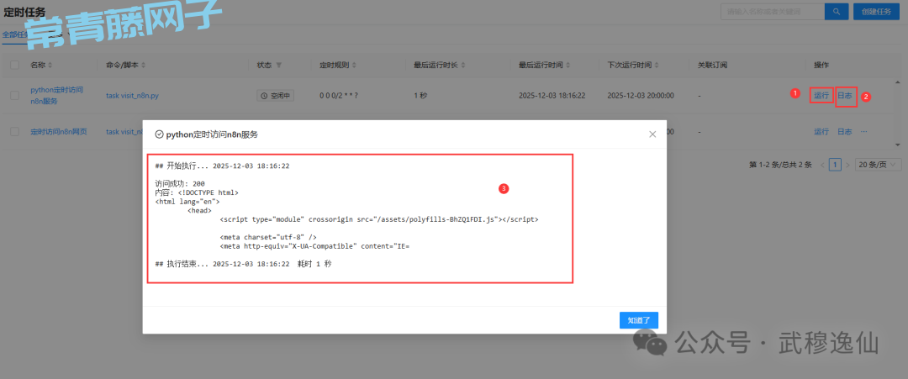
Task: Open the 20 条/页 page size dropdown
Action: tap(879, 165)
